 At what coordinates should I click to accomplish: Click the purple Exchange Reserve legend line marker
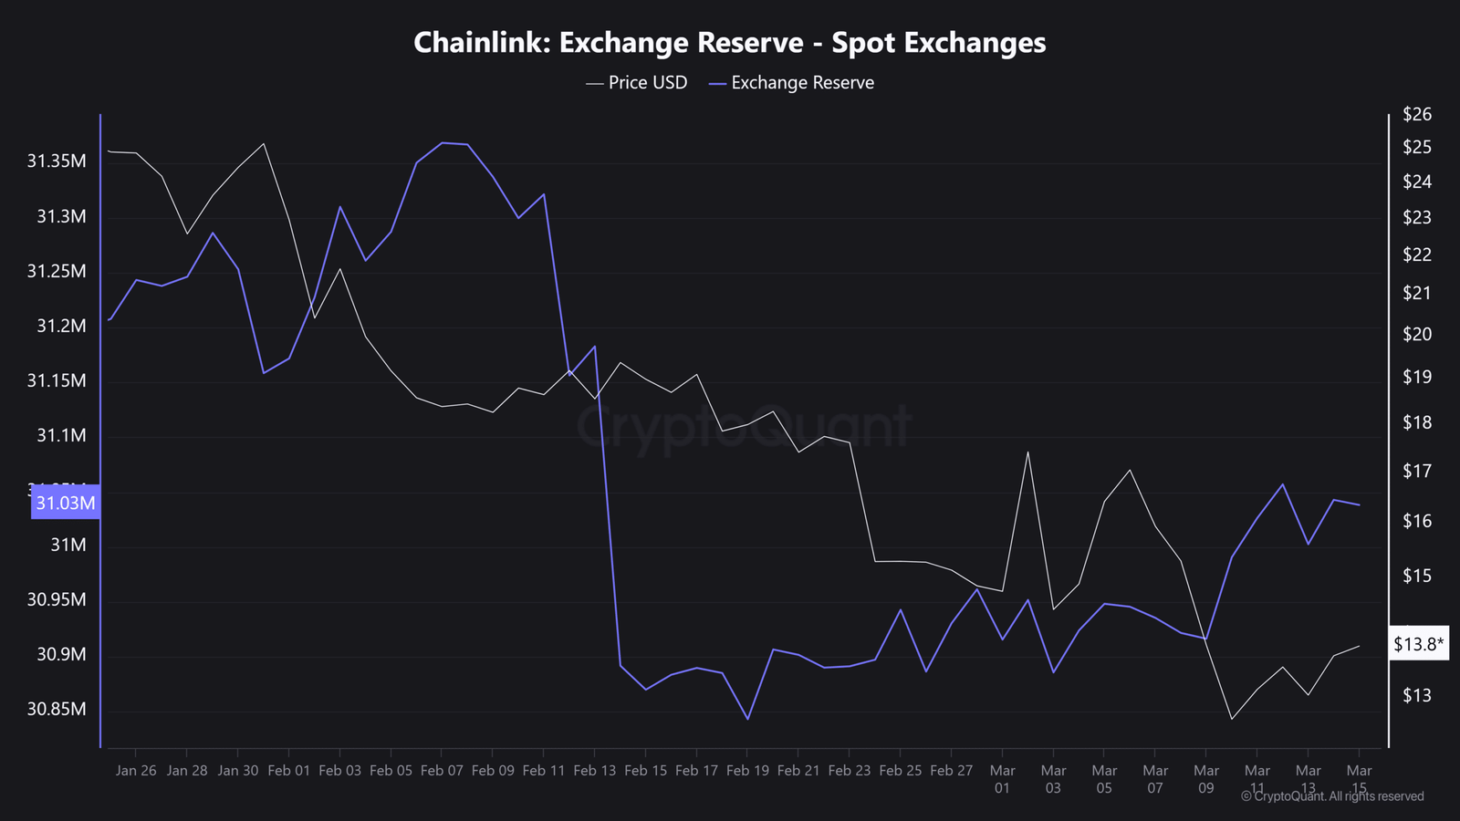[x=717, y=83]
